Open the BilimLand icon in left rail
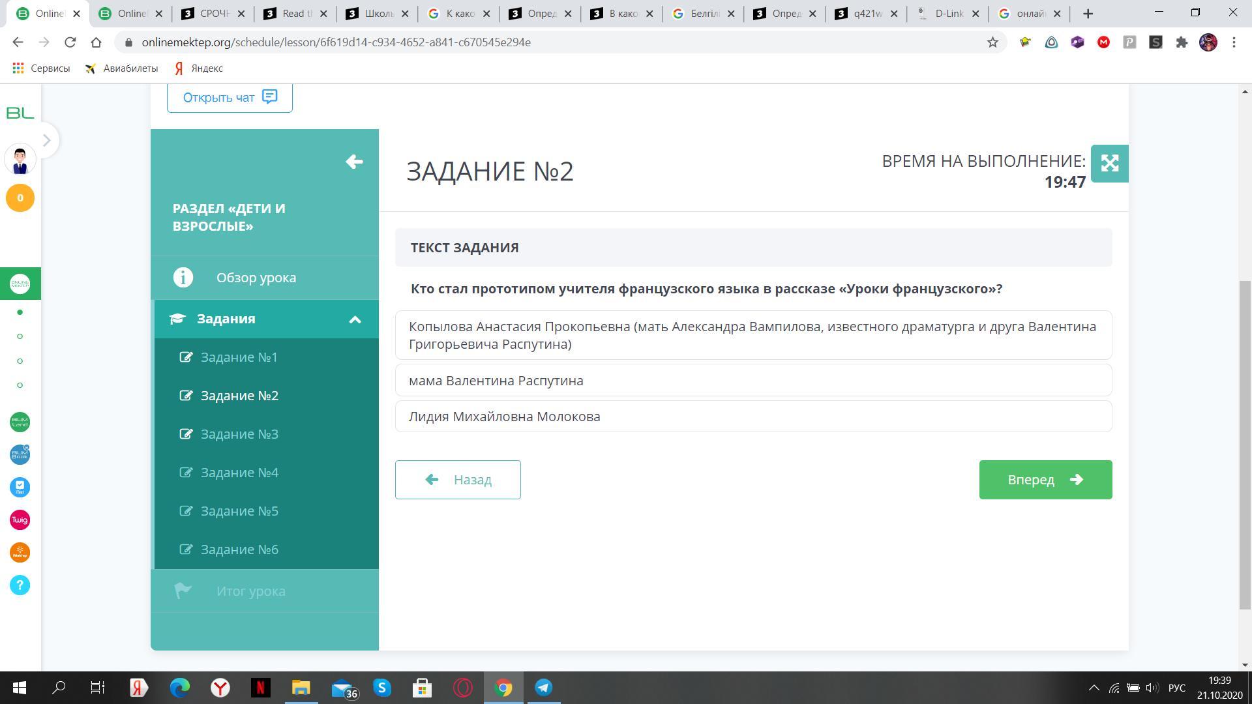The image size is (1252, 704). coord(20,422)
